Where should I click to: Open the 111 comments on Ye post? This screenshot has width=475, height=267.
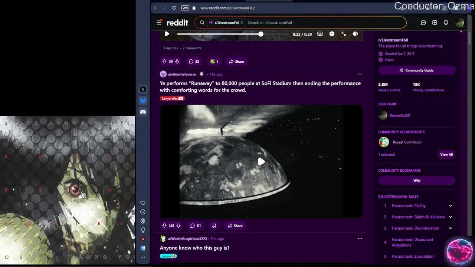click(196, 226)
